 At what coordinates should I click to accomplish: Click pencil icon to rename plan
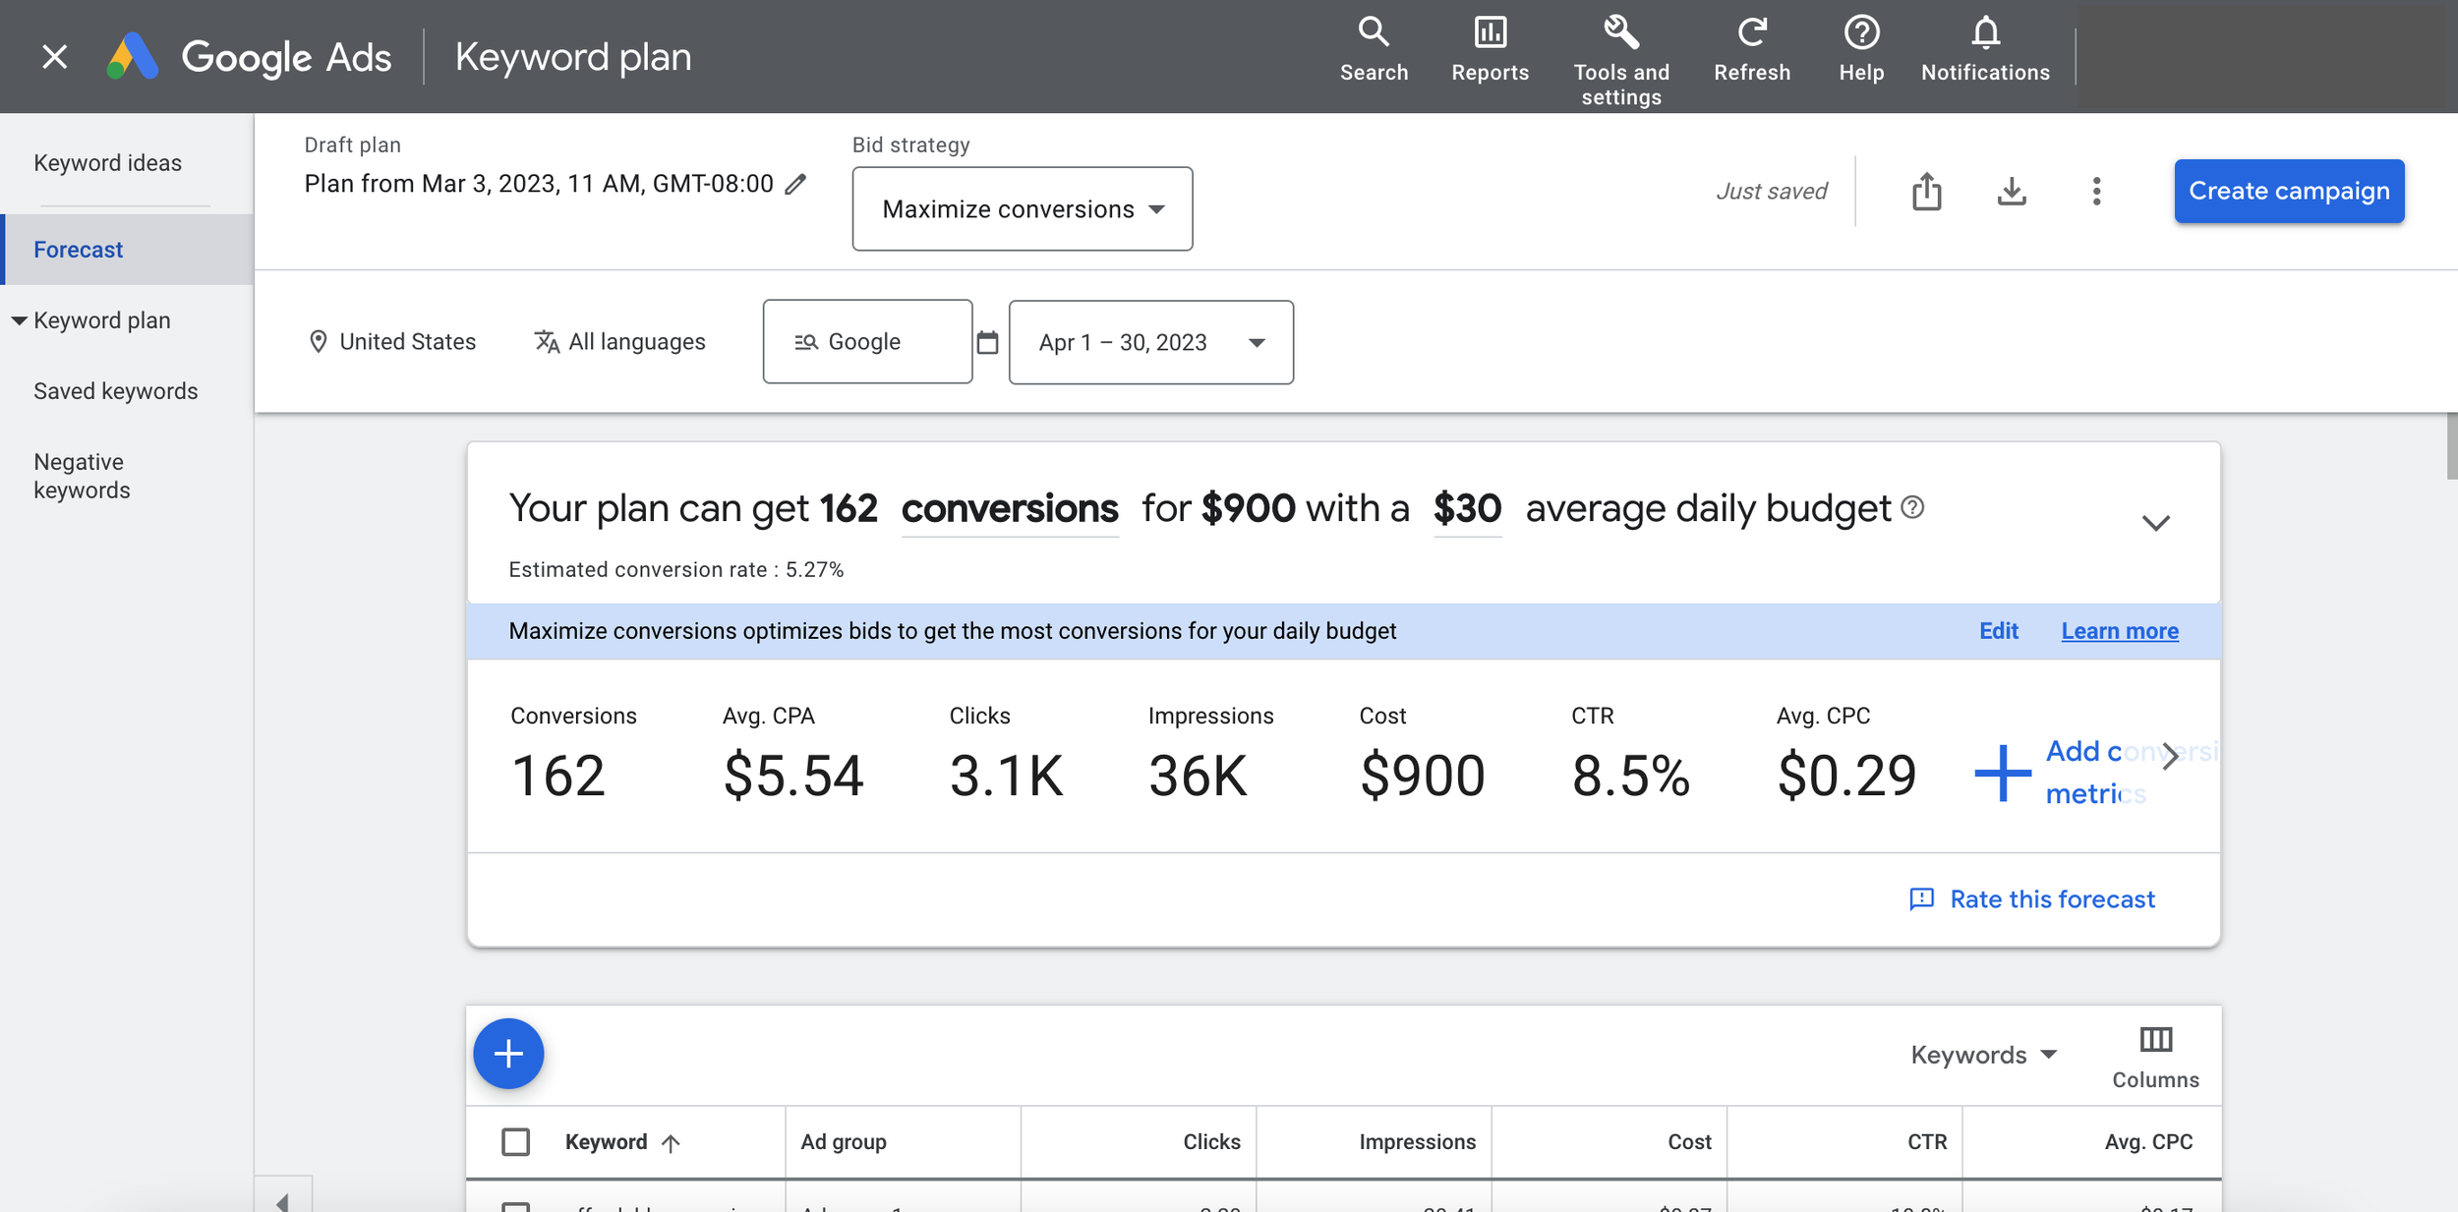795,184
